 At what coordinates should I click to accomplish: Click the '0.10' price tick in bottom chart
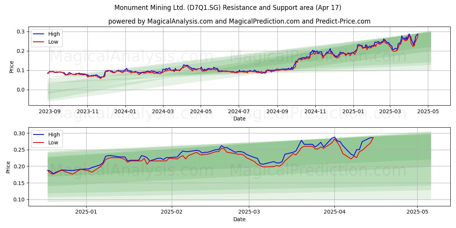coord(20,199)
